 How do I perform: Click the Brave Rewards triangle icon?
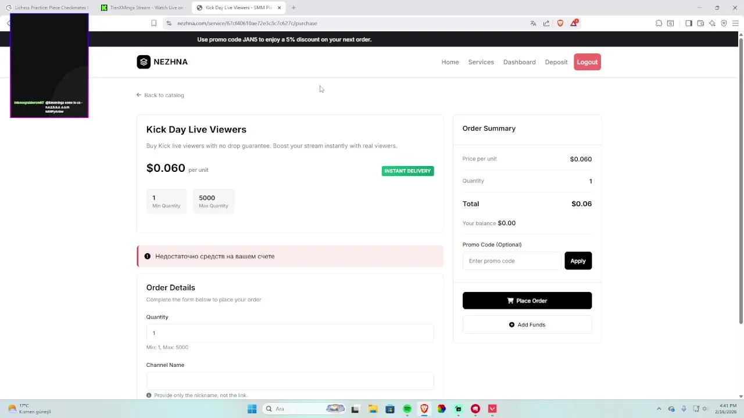coord(574,23)
